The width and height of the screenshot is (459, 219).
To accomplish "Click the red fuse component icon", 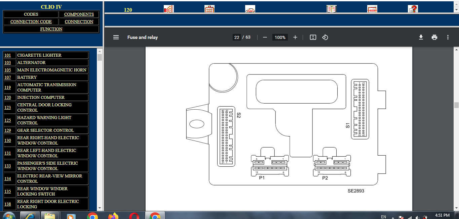I will pos(372,9).
